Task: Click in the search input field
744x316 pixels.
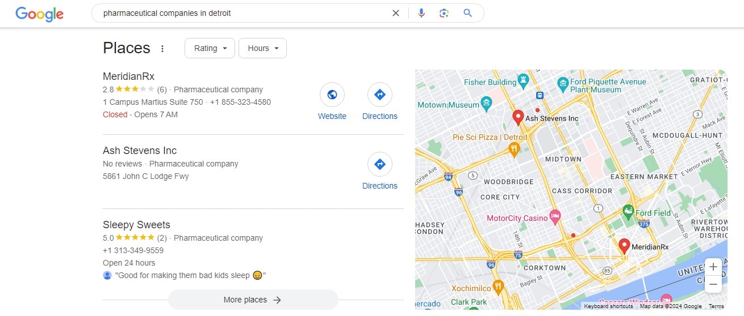Action: 239,13
